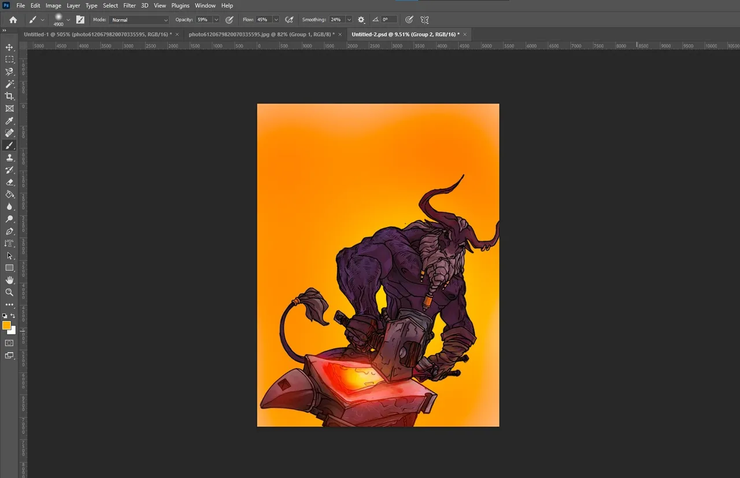Switch to the Untitled-1 document tab
The image size is (740, 478).
pos(98,34)
